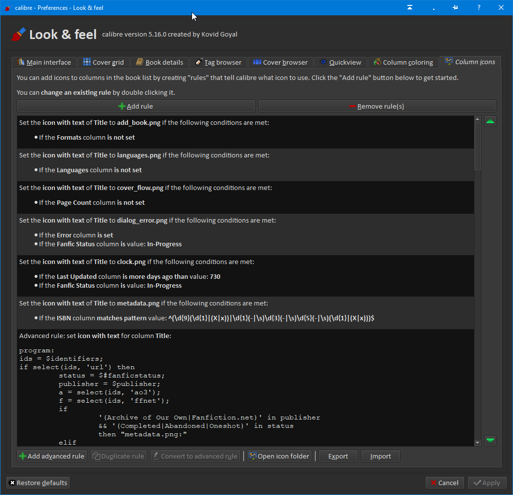Click Add advanced rule button
513x495 pixels.
click(x=52, y=456)
